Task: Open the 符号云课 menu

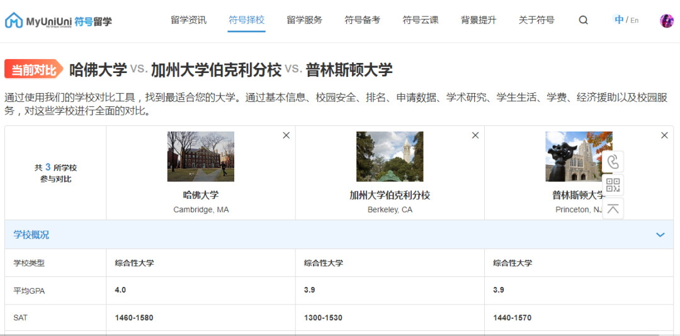Action: coord(420,20)
